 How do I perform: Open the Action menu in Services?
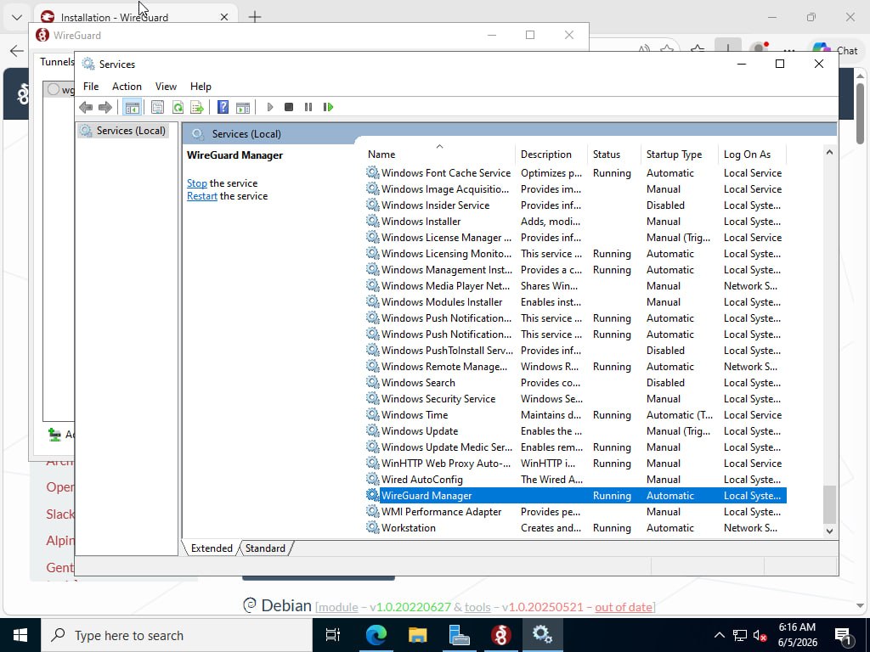(127, 87)
